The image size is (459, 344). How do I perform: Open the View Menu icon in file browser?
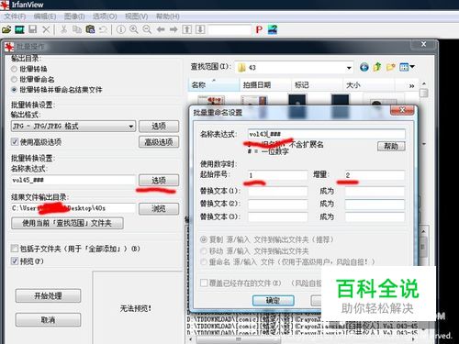point(407,67)
